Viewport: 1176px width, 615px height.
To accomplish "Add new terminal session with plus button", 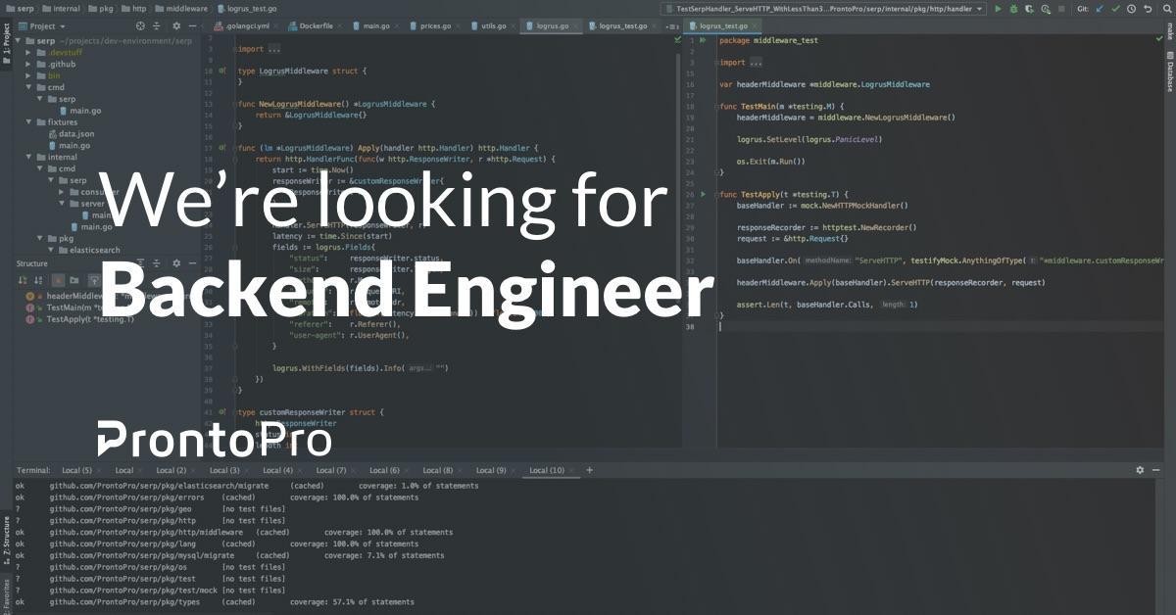I will [588, 470].
